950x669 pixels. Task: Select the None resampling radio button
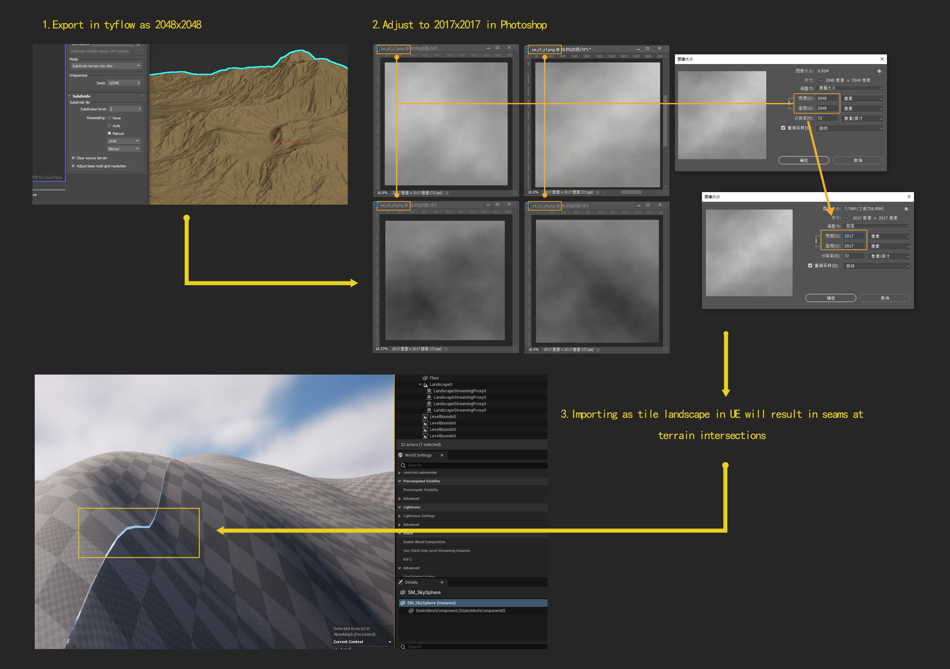tap(109, 118)
